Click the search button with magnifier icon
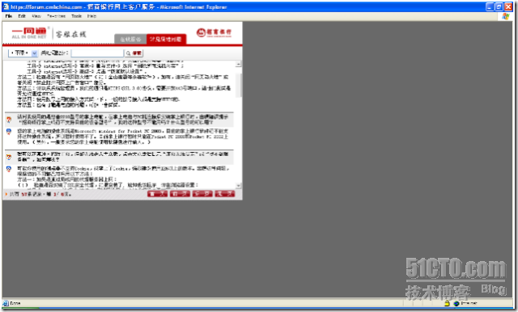Viewport: 518px width, 312px height. (134, 53)
